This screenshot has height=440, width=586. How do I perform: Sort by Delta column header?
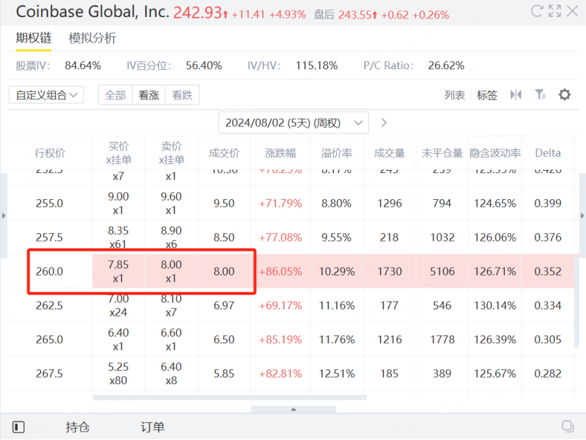(x=548, y=153)
